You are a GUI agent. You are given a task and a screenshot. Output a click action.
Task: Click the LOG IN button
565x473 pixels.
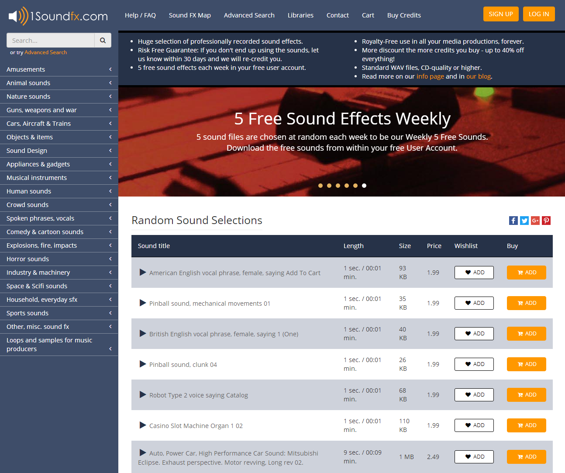coord(539,14)
